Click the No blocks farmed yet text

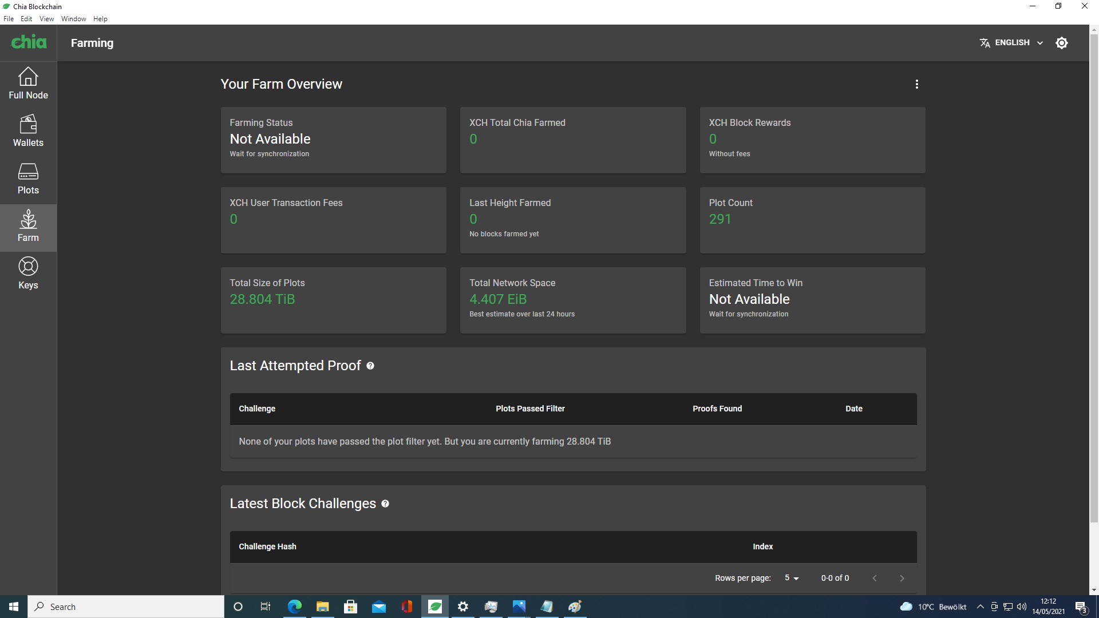(x=504, y=234)
